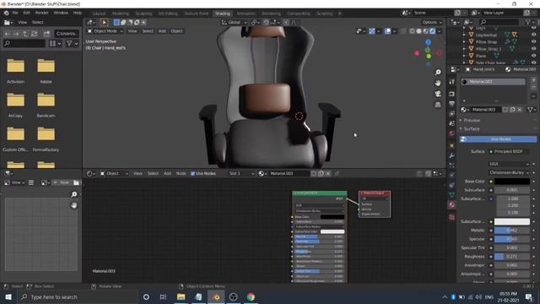The height and width of the screenshot is (304, 540).
Task: Open the Output properties tab
Action: click(452, 104)
